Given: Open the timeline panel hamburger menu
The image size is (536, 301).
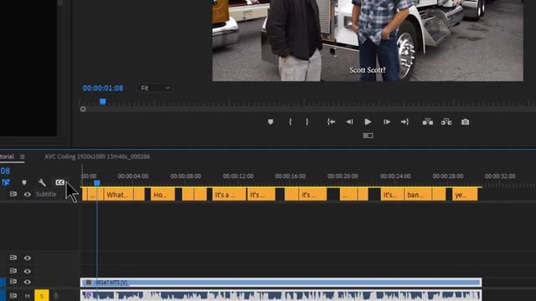Looking at the screenshot, I should point(23,156).
